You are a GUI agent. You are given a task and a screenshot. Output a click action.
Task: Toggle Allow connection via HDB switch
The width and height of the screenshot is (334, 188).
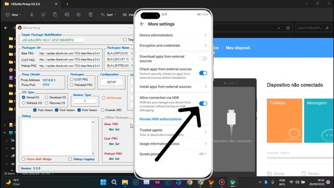point(203,103)
